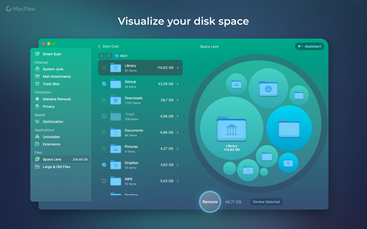The width and height of the screenshot is (367, 229).
Task: Click the Large & Old Files folder icon
Action: [x=37, y=167]
